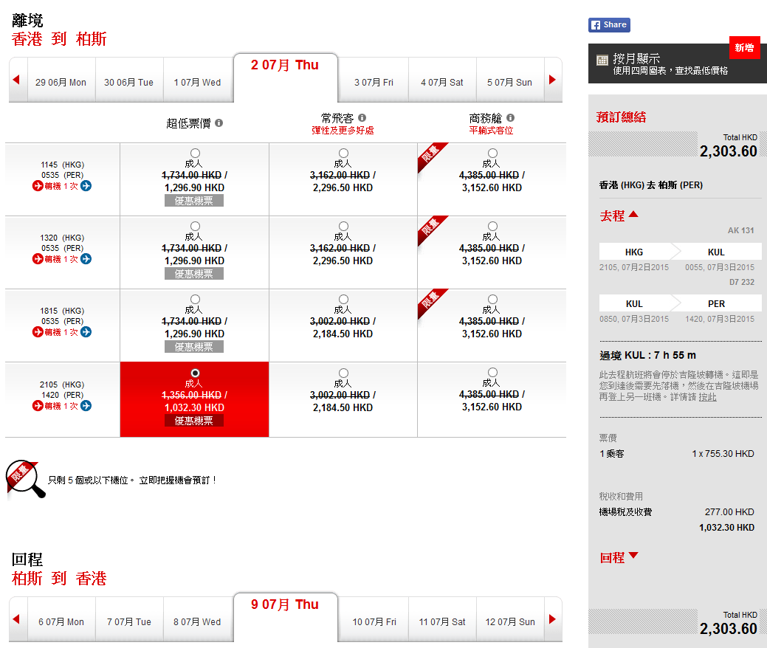Click info icon next to 超低票價

[x=219, y=123]
